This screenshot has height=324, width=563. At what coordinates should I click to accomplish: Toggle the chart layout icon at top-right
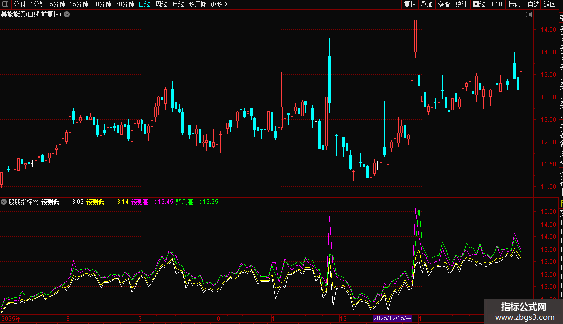pos(529,15)
